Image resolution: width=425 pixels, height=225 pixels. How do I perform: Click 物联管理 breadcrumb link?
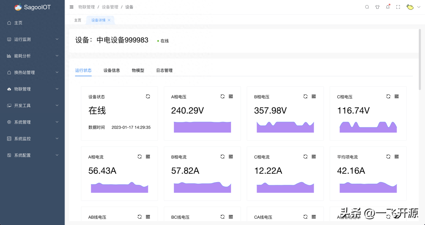[87, 7]
